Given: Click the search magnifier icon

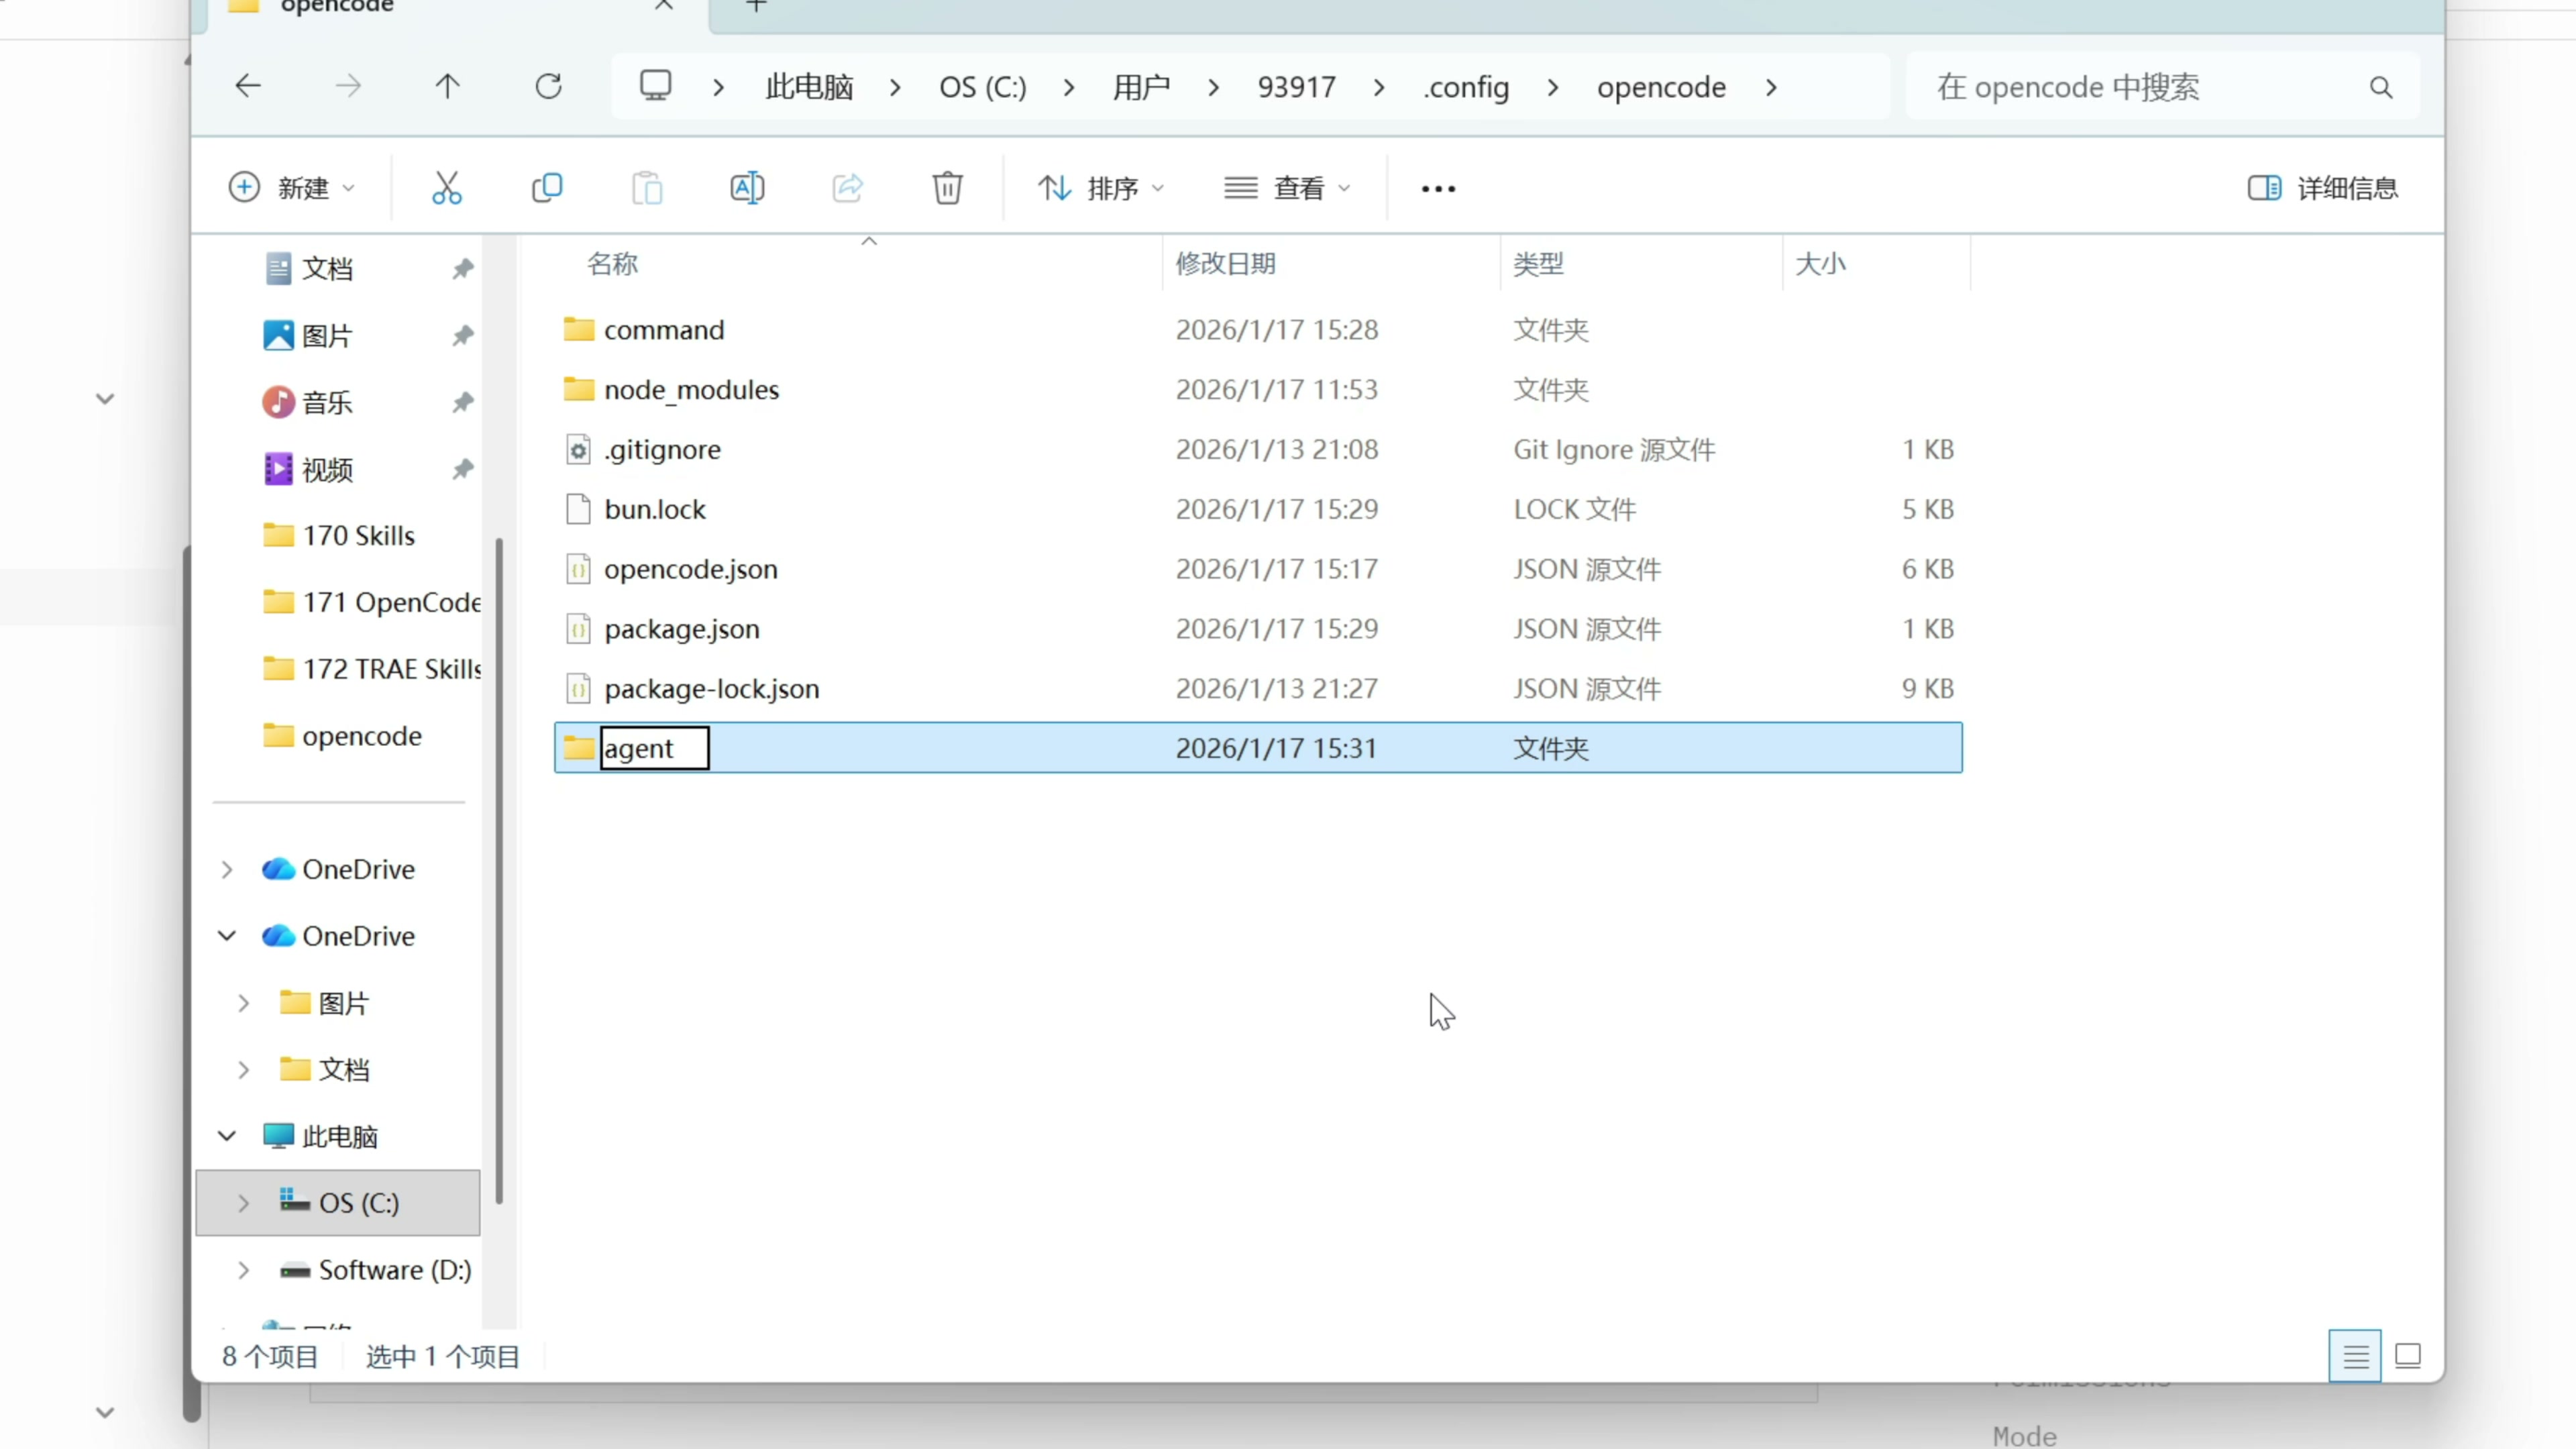Looking at the screenshot, I should [2381, 88].
